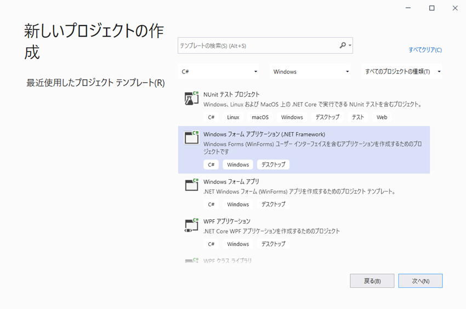Minimize the dialog window

408,8
